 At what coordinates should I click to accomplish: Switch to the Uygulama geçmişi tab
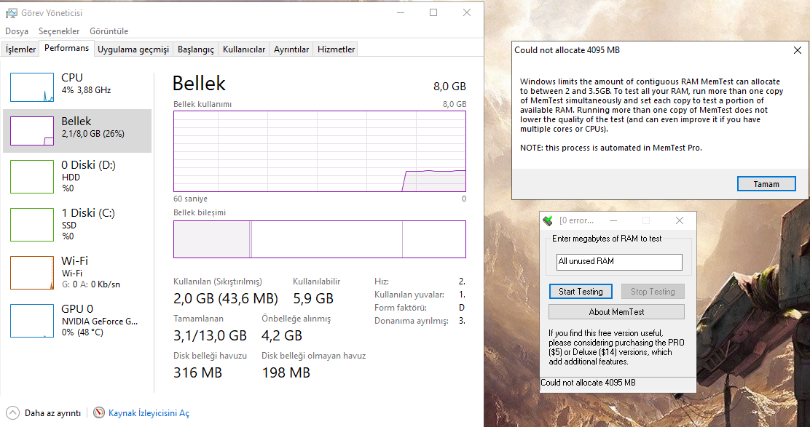pos(133,49)
